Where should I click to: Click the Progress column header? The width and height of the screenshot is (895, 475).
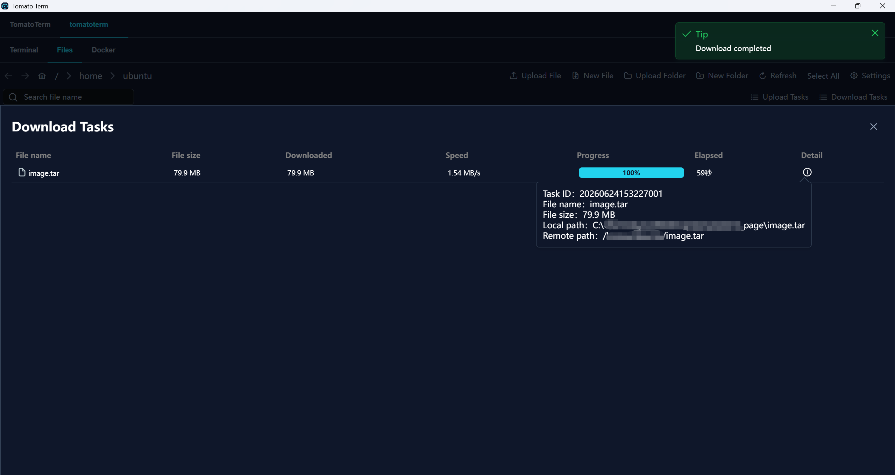[x=593, y=155]
